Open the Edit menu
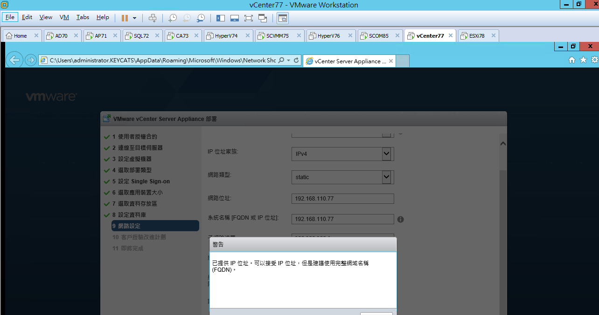This screenshot has width=599, height=315. tap(27, 17)
